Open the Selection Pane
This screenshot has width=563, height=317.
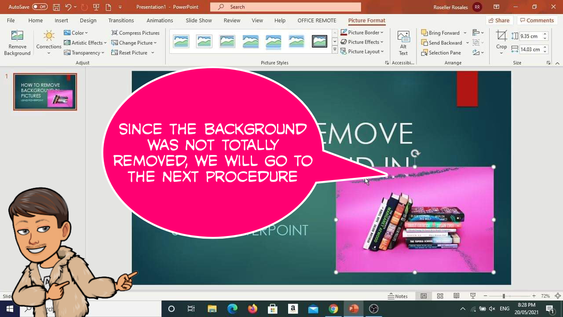tap(441, 52)
